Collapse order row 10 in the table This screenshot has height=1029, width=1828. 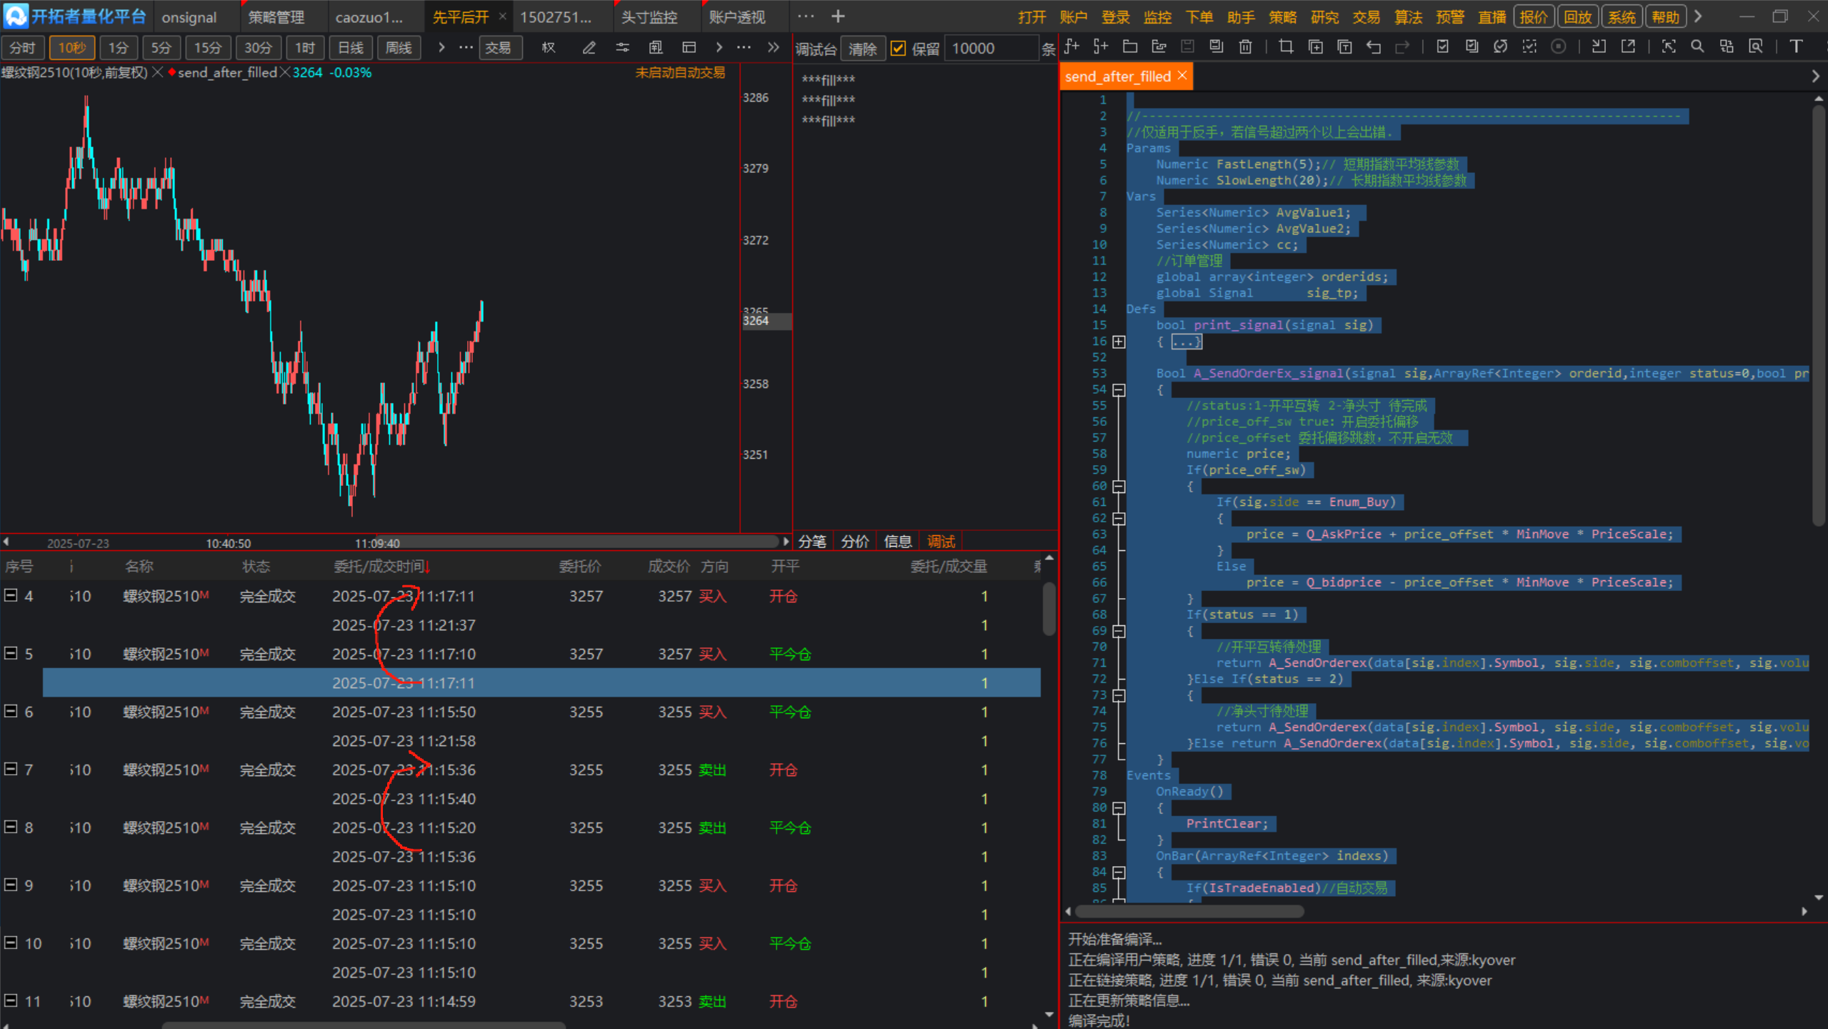coord(11,943)
